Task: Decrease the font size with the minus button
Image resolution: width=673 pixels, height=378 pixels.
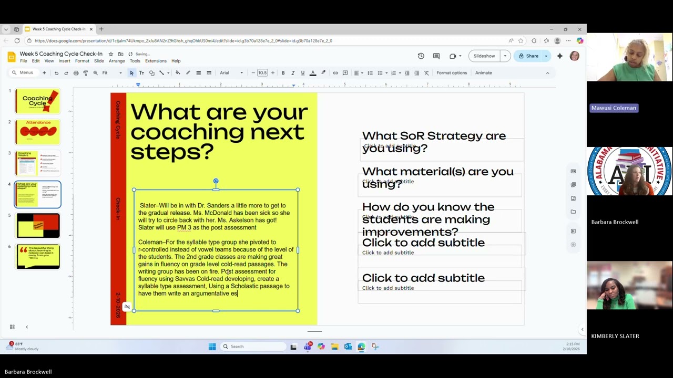Action: pyautogui.click(x=253, y=73)
